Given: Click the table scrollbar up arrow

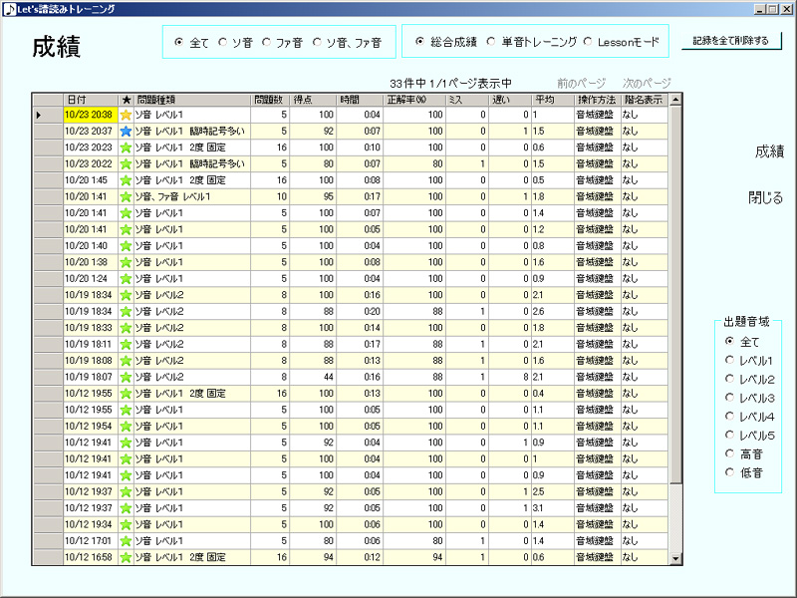Looking at the screenshot, I should pos(675,100).
